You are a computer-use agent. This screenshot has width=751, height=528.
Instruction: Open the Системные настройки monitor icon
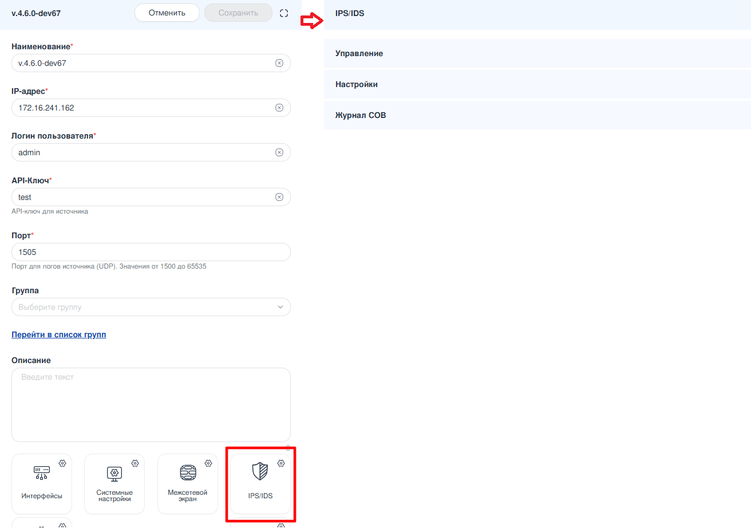(x=114, y=473)
